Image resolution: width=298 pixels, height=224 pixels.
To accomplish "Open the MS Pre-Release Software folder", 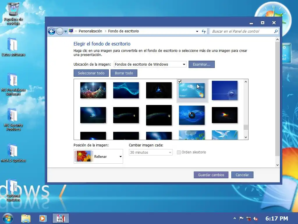I will [x=13, y=84].
